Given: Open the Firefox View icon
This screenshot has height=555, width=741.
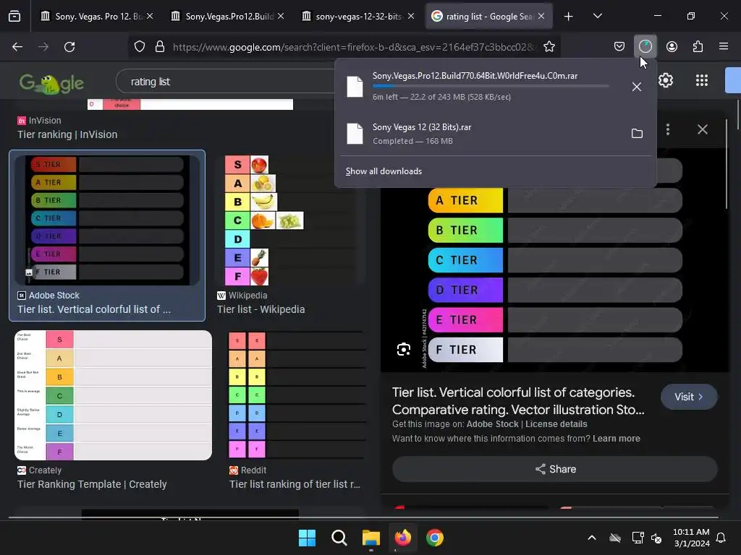Looking at the screenshot, I should pos(14,16).
